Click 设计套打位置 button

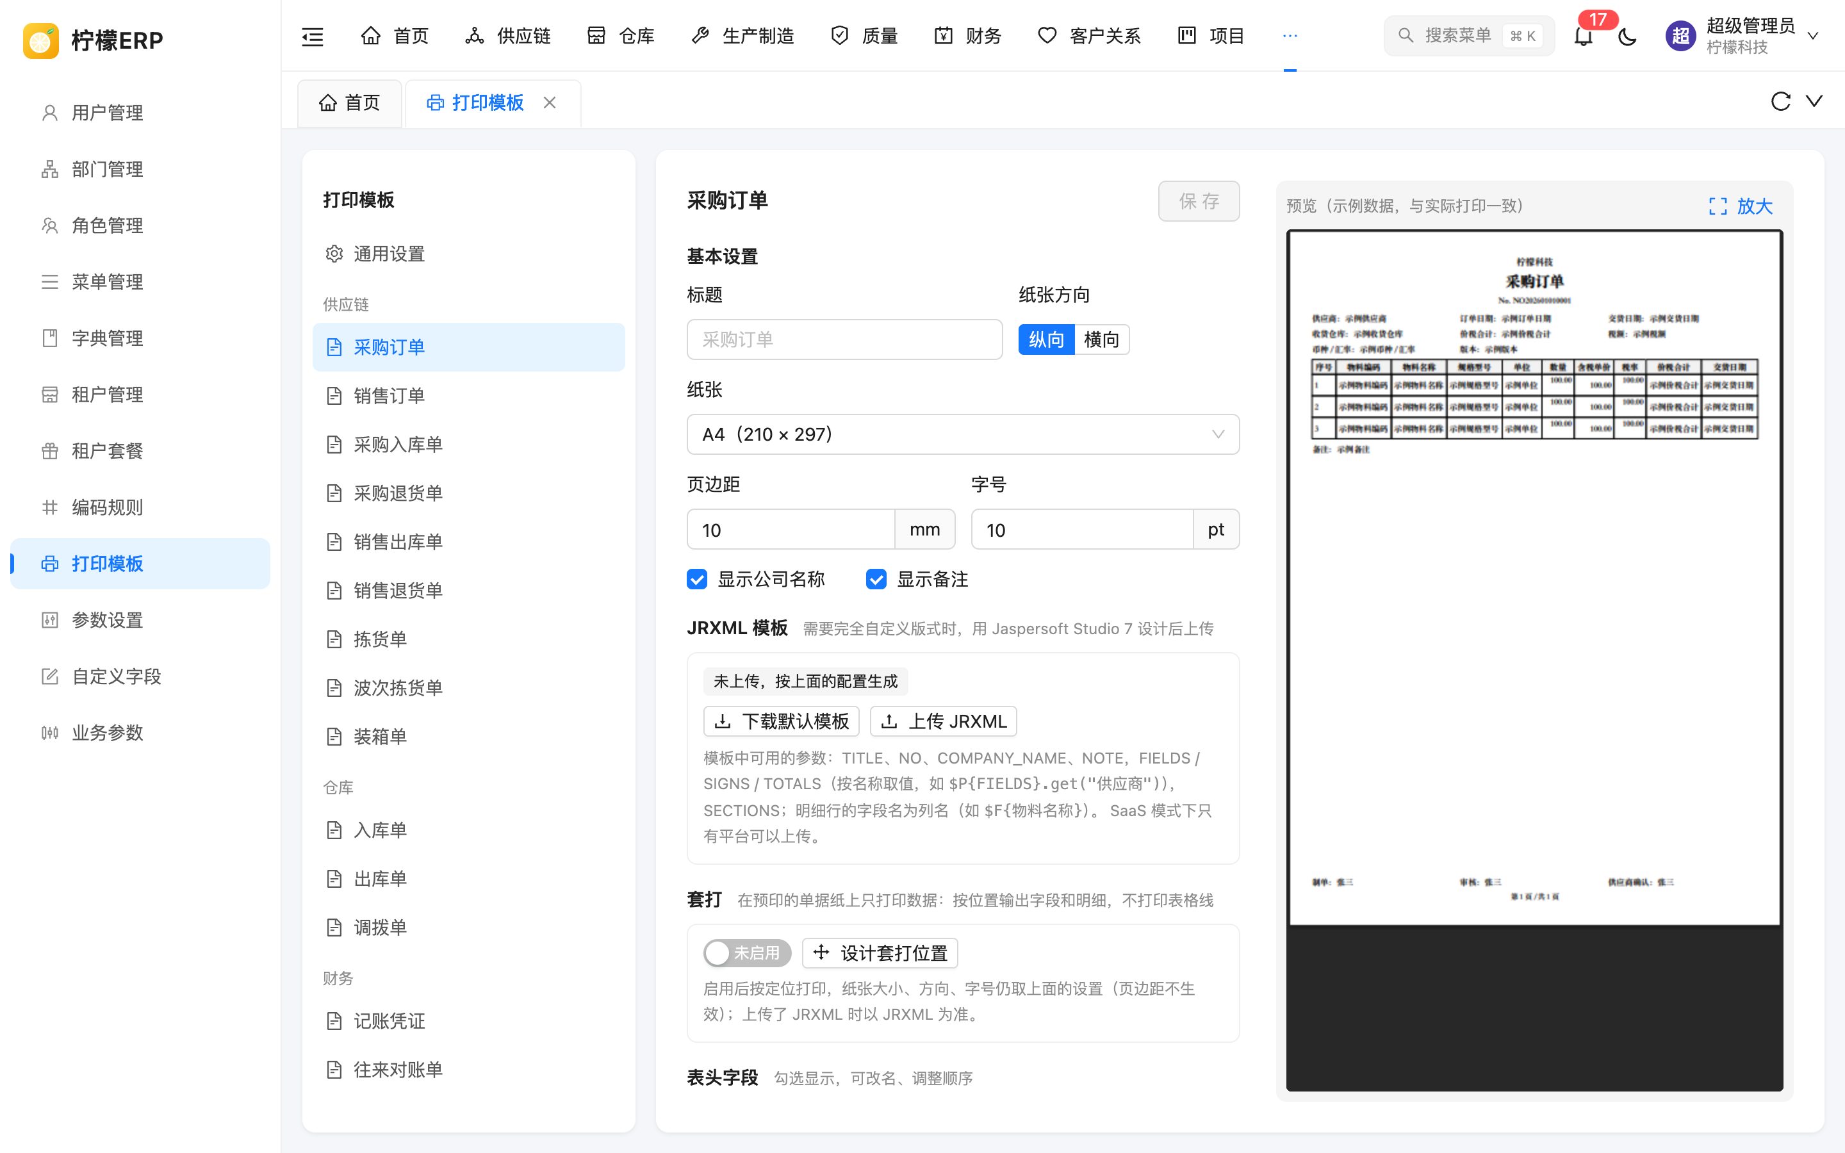pyautogui.click(x=880, y=953)
